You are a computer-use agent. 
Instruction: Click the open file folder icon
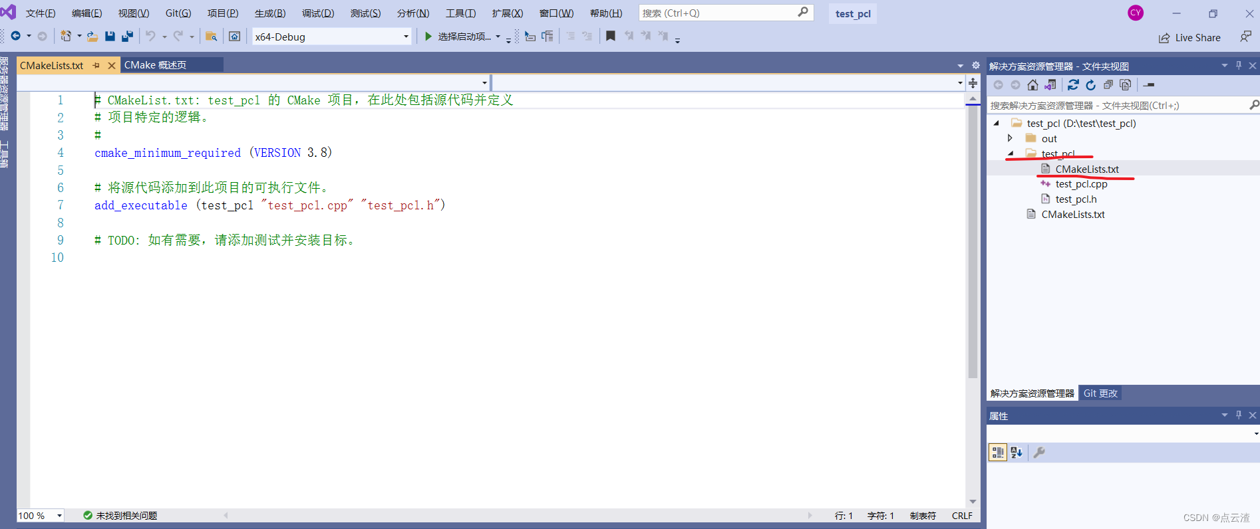click(92, 37)
